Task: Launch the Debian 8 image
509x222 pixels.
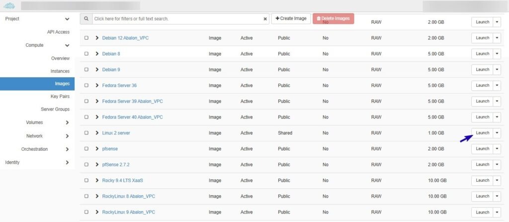Action: tap(482, 54)
